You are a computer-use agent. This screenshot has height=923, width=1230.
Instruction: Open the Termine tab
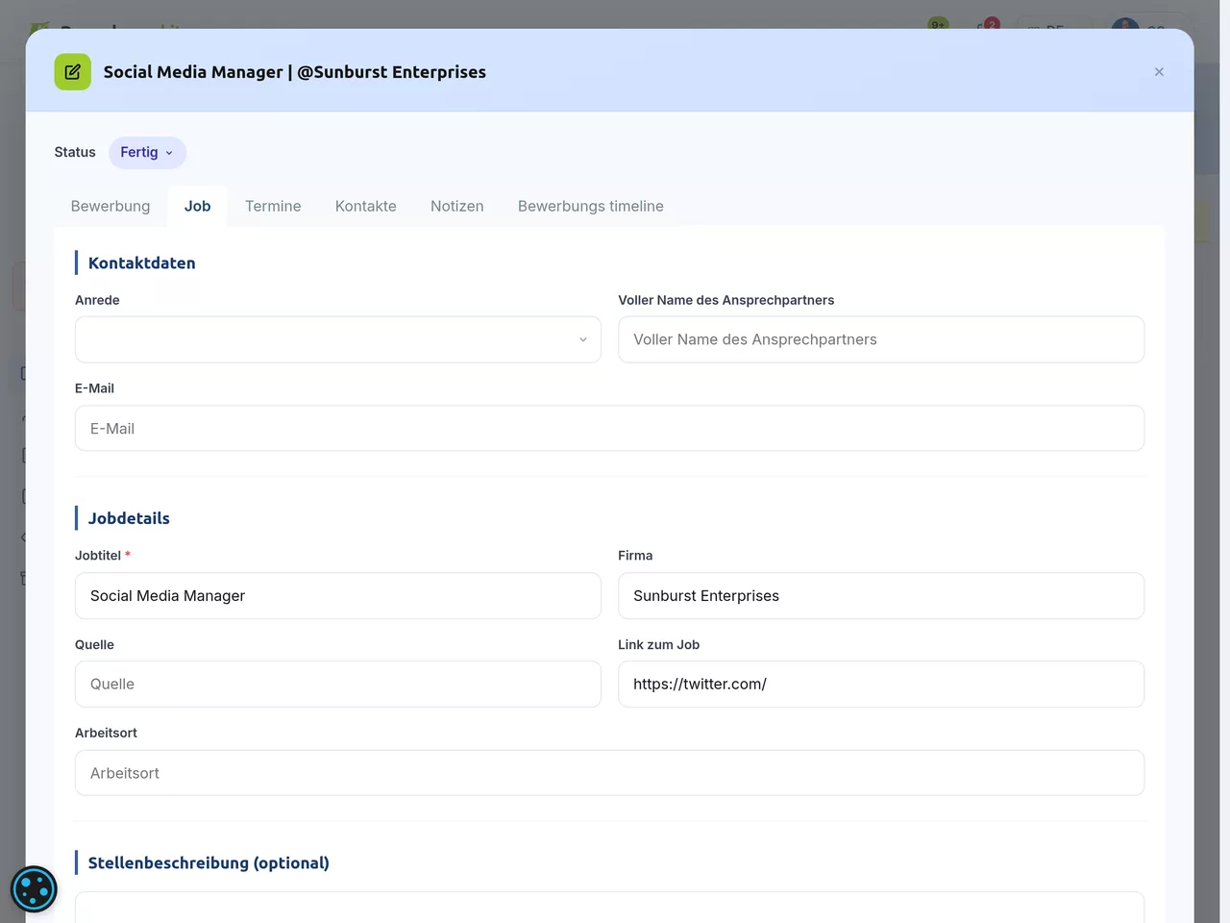(273, 207)
